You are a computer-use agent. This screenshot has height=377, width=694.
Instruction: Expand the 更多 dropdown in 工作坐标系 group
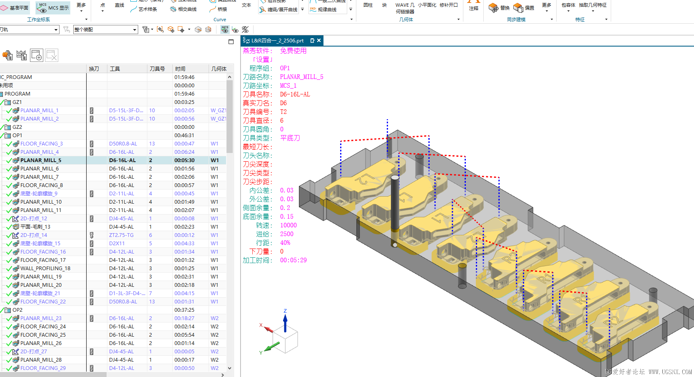(x=81, y=7)
